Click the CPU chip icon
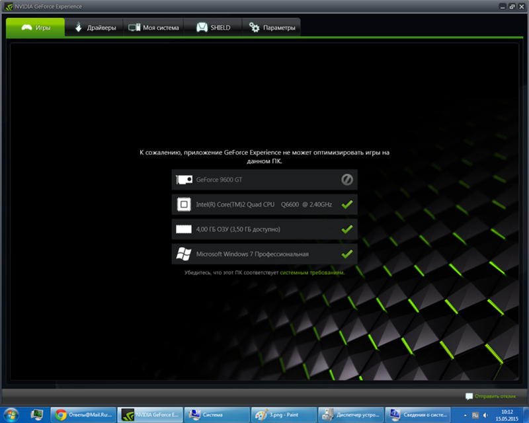This screenshot has width=529, height=423. 184,204
